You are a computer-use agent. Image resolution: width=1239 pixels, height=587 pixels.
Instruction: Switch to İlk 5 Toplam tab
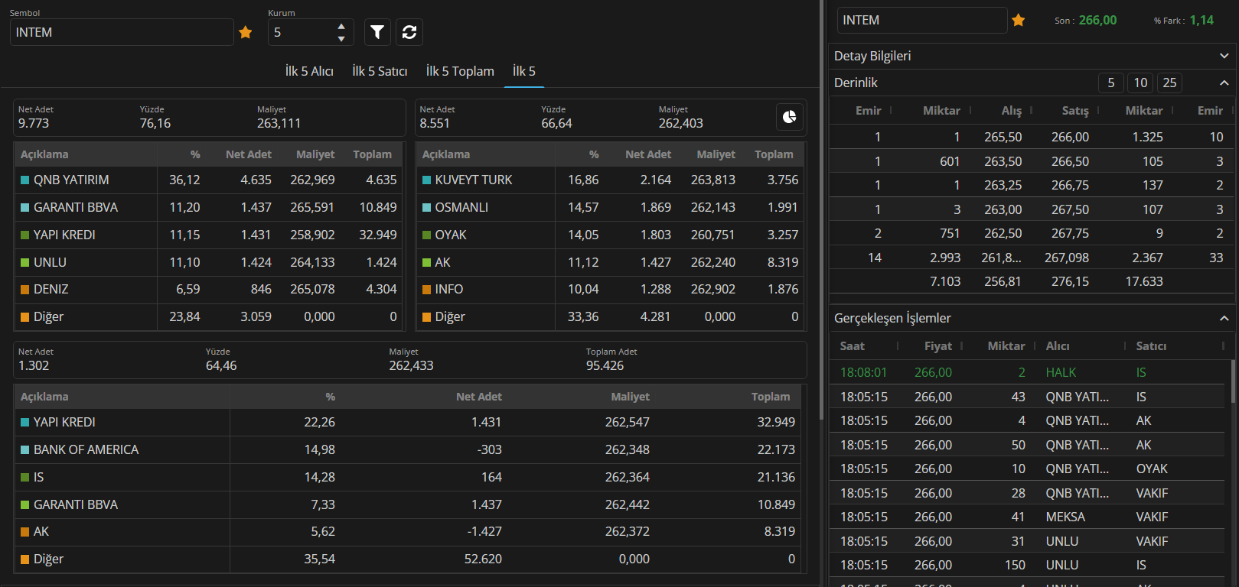click(460, 71)
